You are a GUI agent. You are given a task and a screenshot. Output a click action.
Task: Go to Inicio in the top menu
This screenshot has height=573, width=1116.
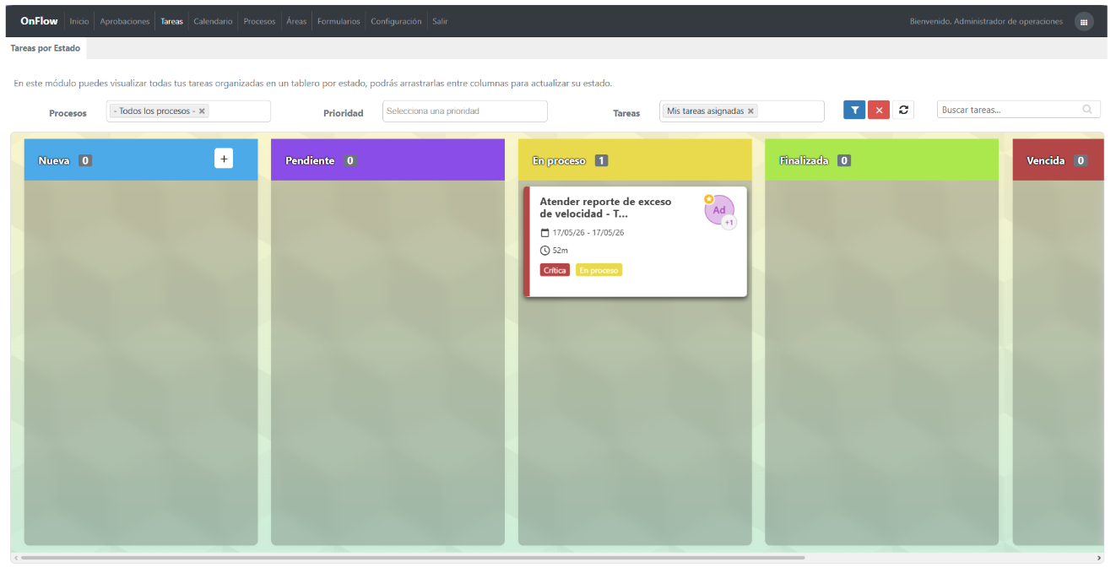pyautogui.click(x=79, y=22)
